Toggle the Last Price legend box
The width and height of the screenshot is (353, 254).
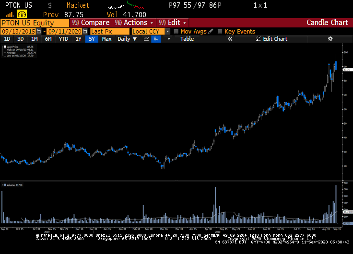tap(5, 47)
